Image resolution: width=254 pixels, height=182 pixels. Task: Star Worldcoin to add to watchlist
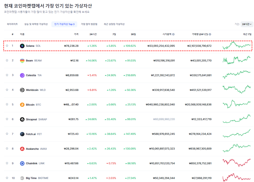point(7,90)
